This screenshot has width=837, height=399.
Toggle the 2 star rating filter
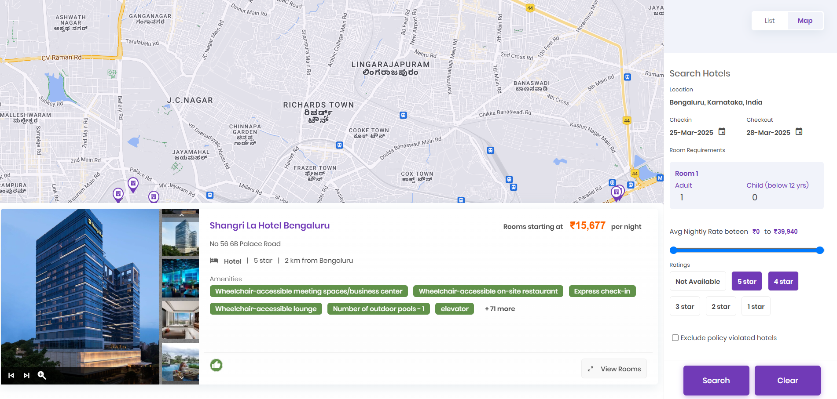(721, 306)
